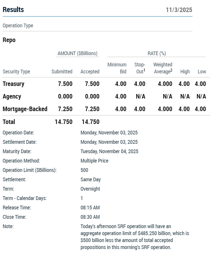Click the Total accepted value 14.750

tap(91, 122)
